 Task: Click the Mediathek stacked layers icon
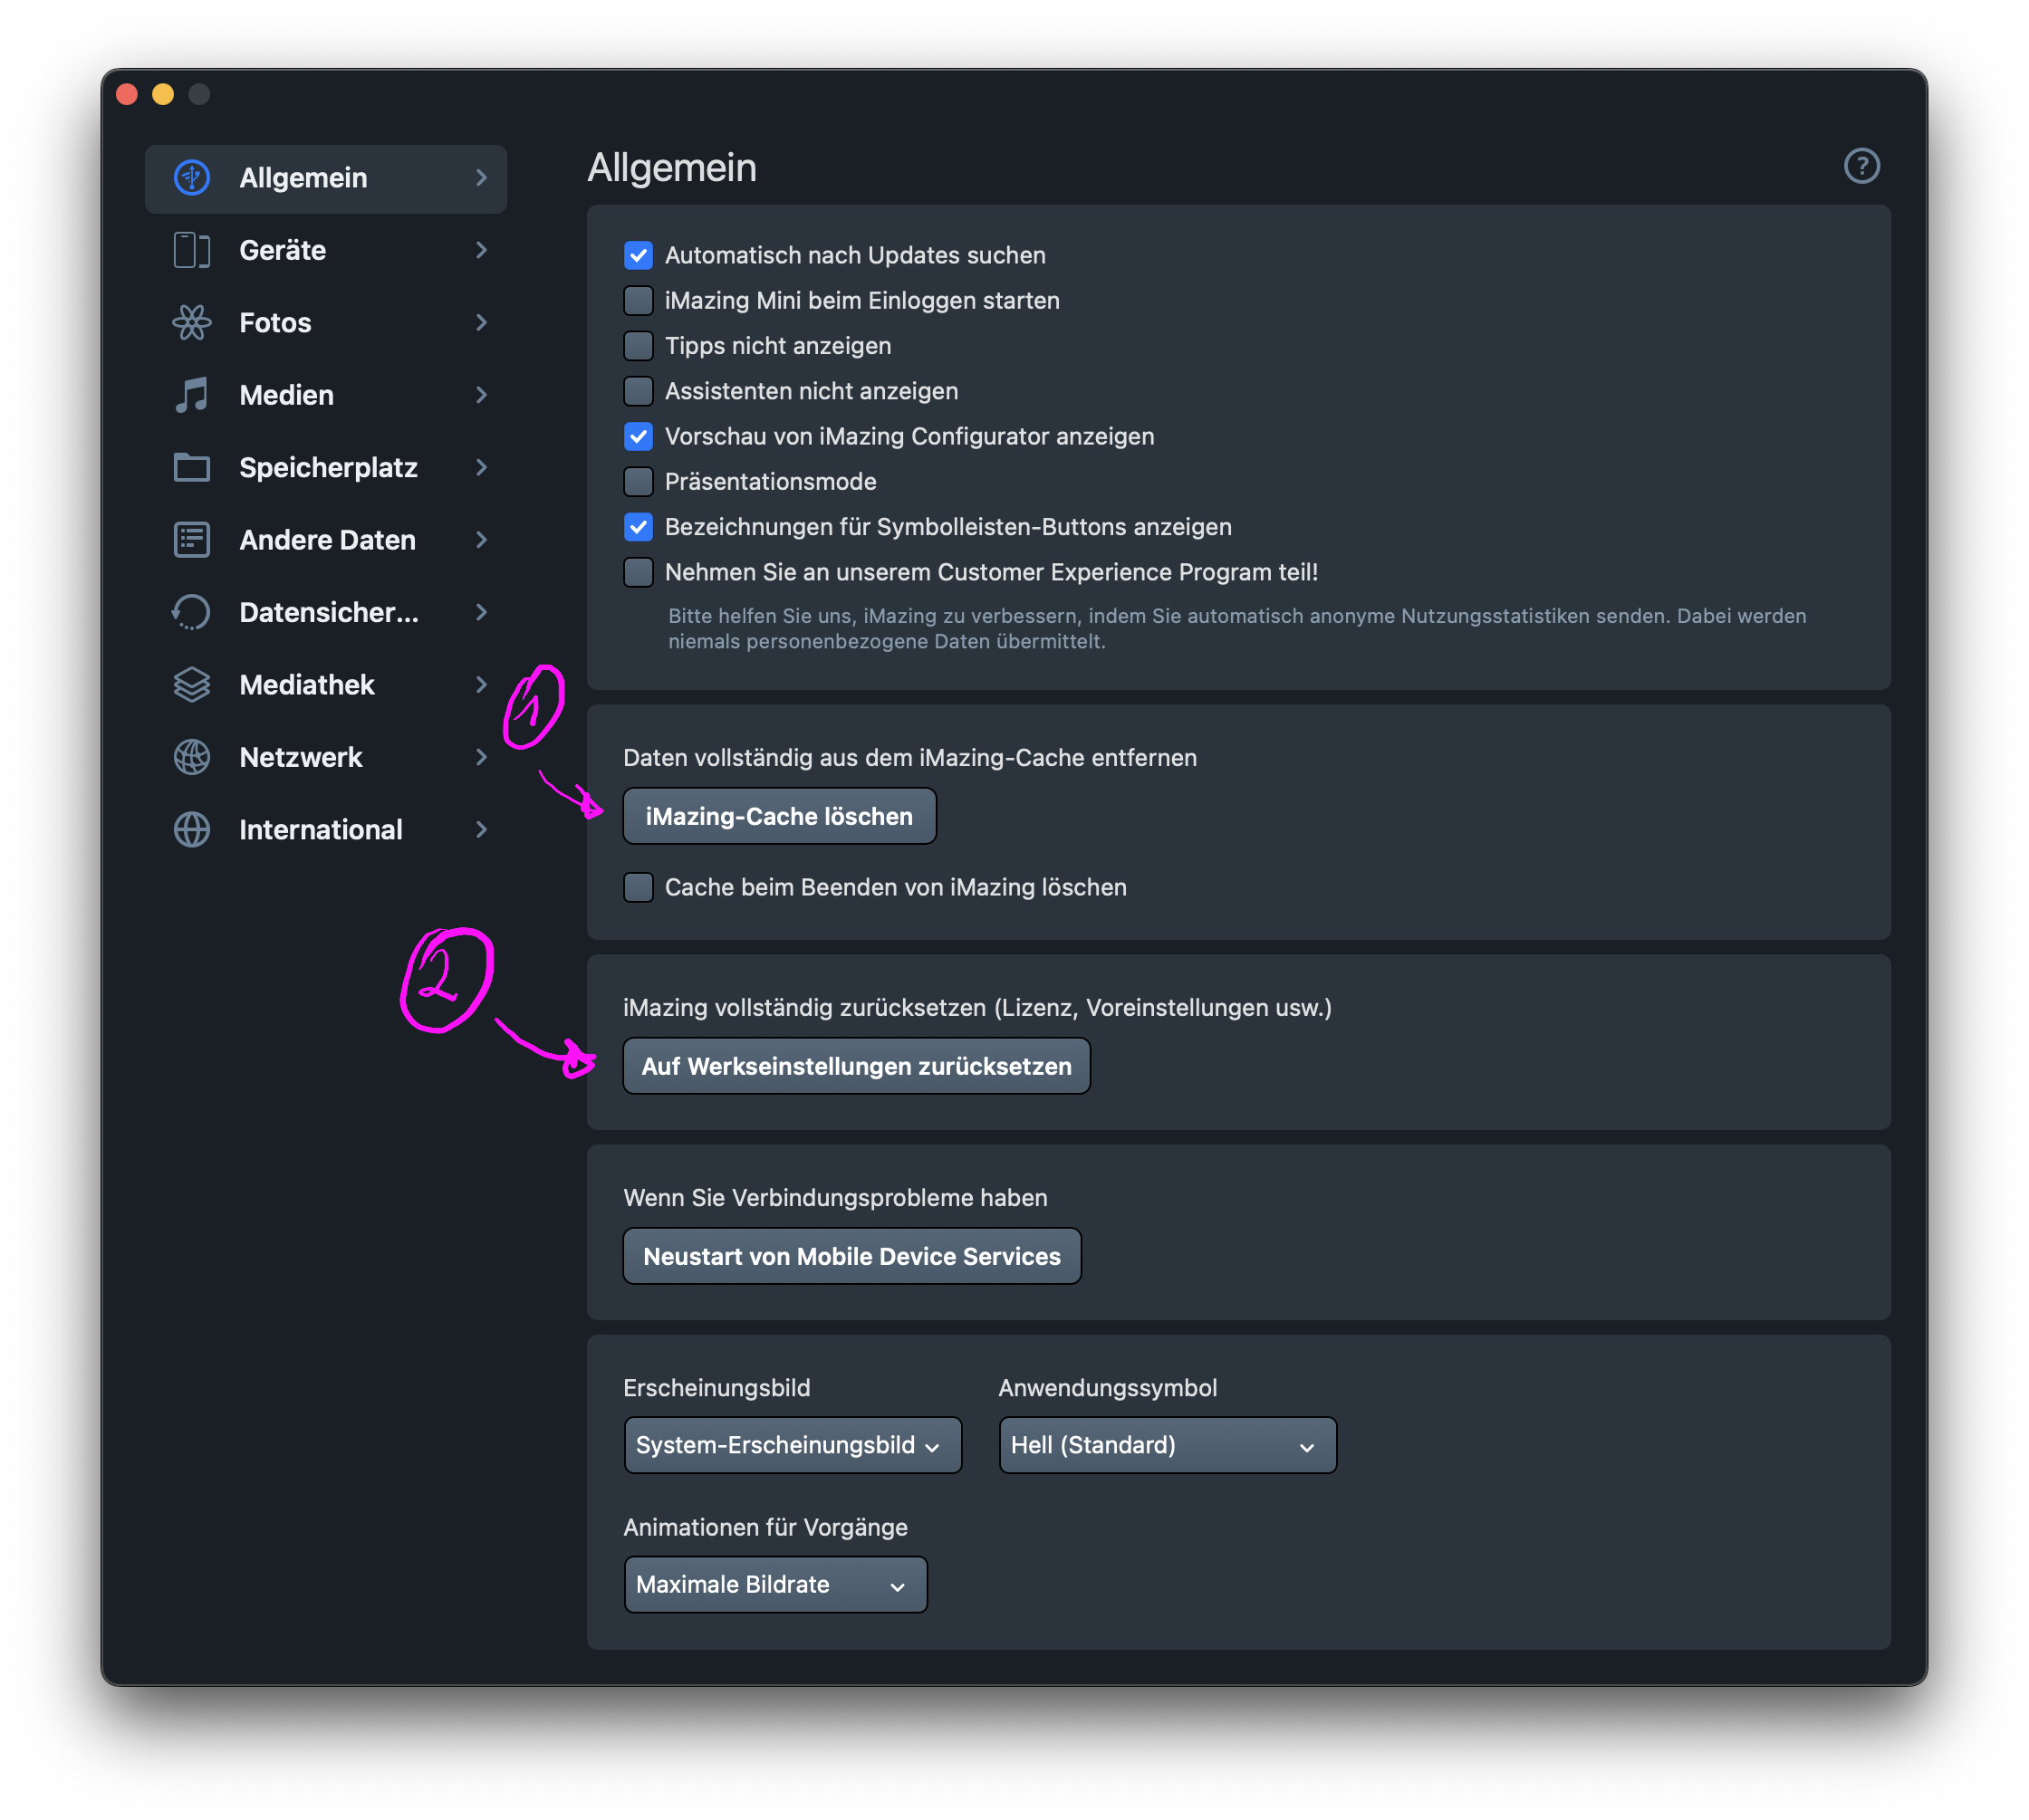[191, 685]
